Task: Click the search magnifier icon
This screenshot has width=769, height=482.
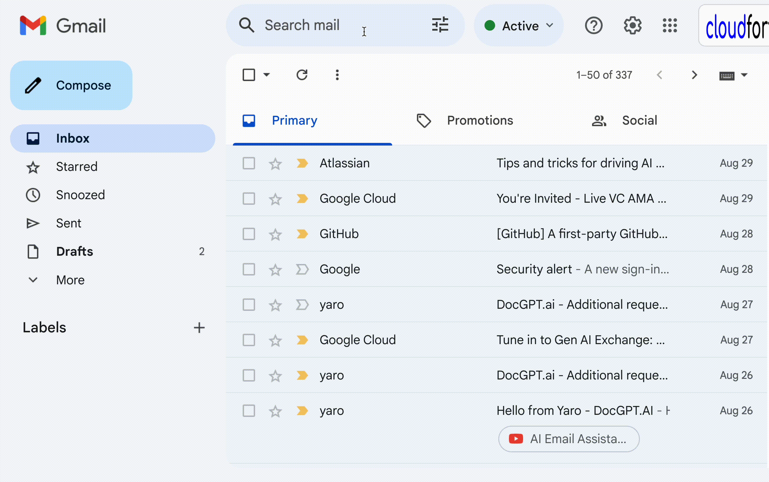Action: 247,25
